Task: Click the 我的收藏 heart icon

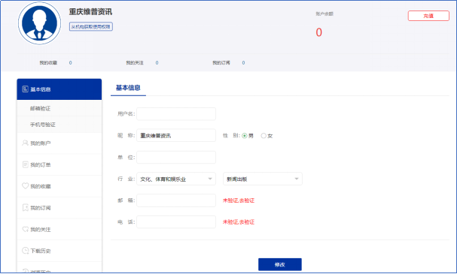Action: coord(26,186)
